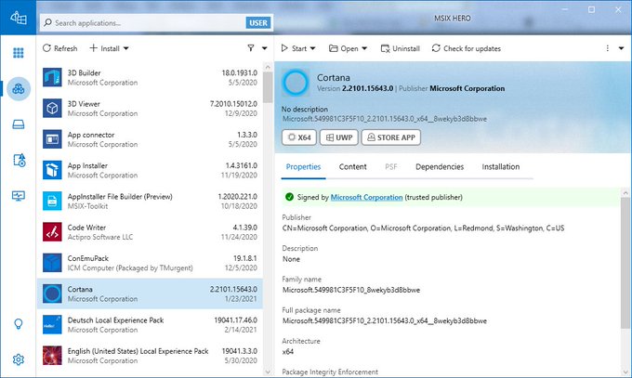
Task: Switch to the PSF tab
Action: tap(391, 167)
